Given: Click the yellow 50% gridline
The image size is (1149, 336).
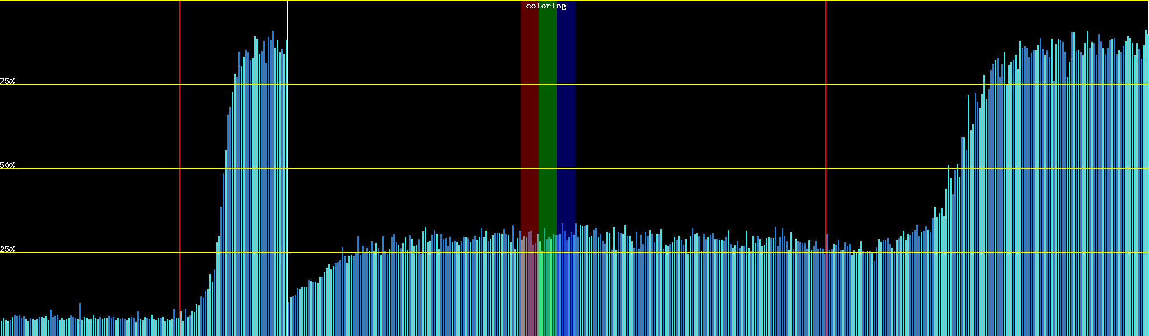Looking at the screenshot, I should coord(673,169).
